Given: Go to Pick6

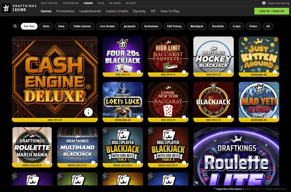Looking at the screenshot, I should pyautogui.click(x=101, y=3).
